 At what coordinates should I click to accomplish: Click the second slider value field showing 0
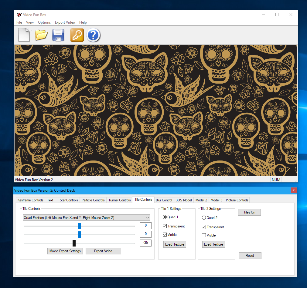click(x=146, y=234)
